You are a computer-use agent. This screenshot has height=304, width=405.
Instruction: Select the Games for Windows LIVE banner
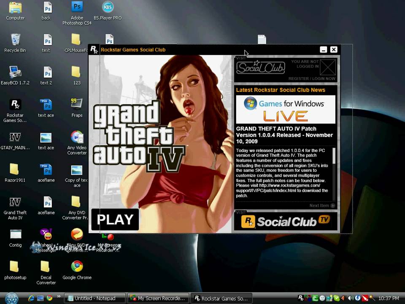click(286, 109)
